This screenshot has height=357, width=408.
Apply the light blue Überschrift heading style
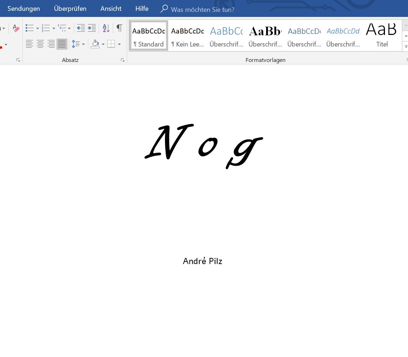click(227, 36)
